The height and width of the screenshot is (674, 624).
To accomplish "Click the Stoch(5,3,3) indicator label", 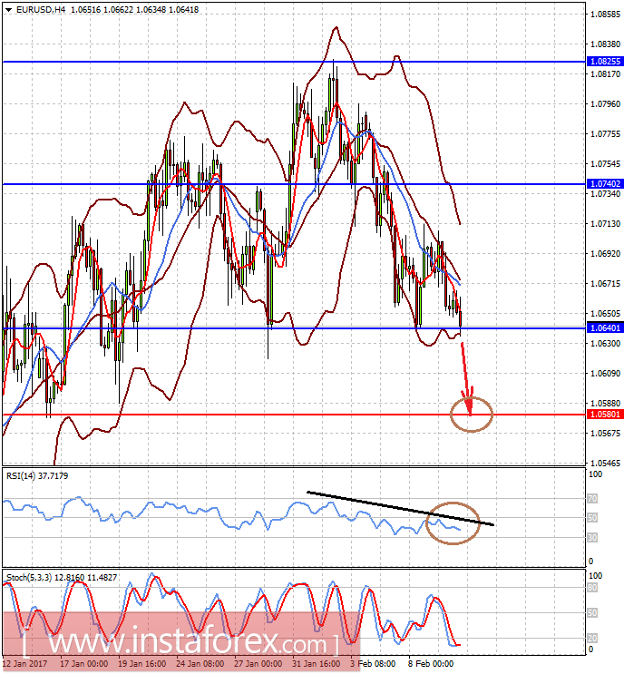I will pos(62,577).
